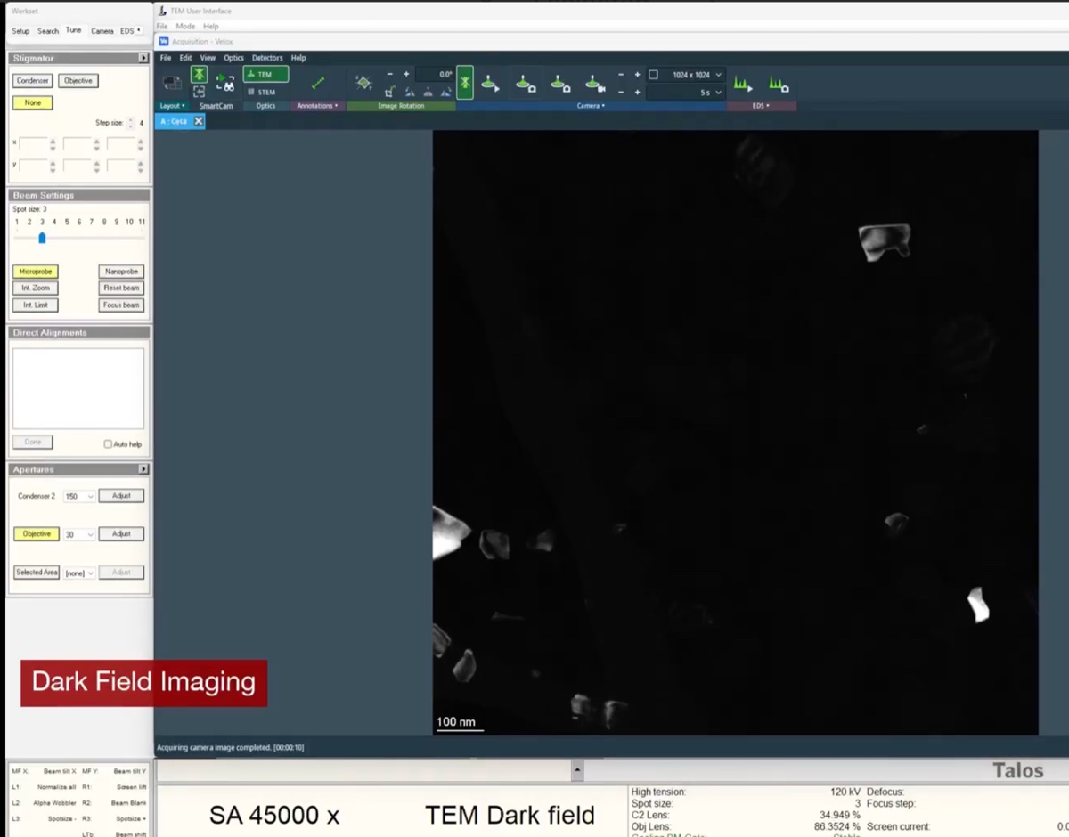Screen dimensions: 1069x837
Task: Click the image rotation diamond icon
Action: (x=363, y=83)
